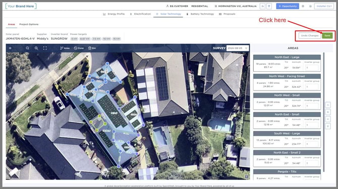Click solar panel model JKM475N-60HL4-V
The width and height of the screenshot is (338, 189).
[x=20, y=39]
